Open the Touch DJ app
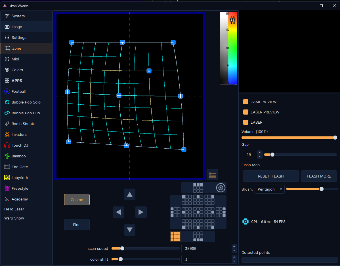340x266 pixels. click(x=26, y=145)
